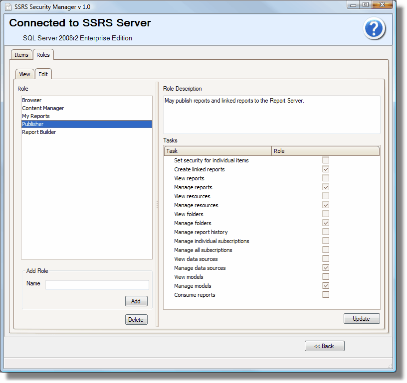
Task: Uncheck the Manage reports checkbox
Action: [x=326, y=187]
